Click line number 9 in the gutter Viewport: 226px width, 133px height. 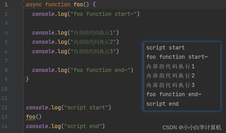click(x=6, y=79)
